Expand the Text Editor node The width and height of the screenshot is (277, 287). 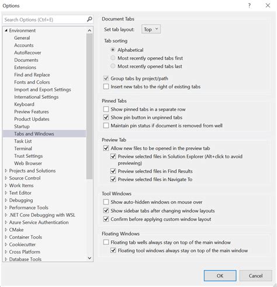6,193
